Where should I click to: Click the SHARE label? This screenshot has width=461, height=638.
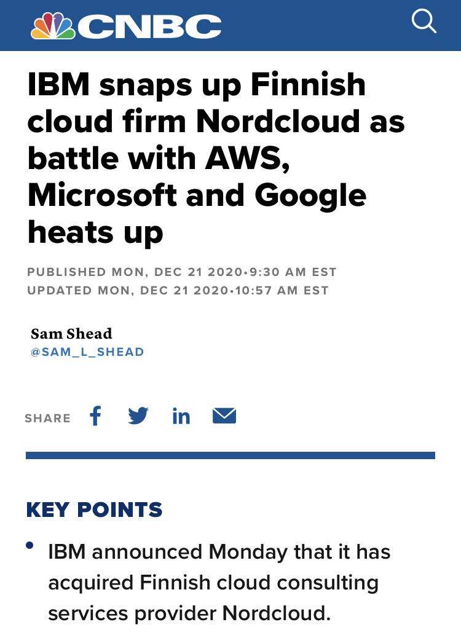pos(47,418)
